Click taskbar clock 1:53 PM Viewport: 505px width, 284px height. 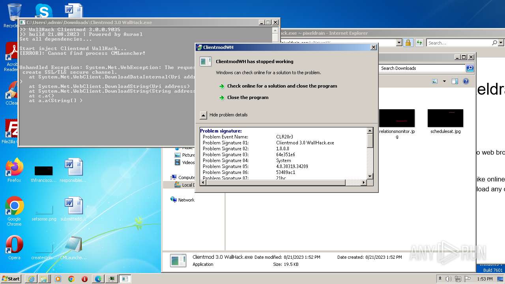click(x=484, y=279)
